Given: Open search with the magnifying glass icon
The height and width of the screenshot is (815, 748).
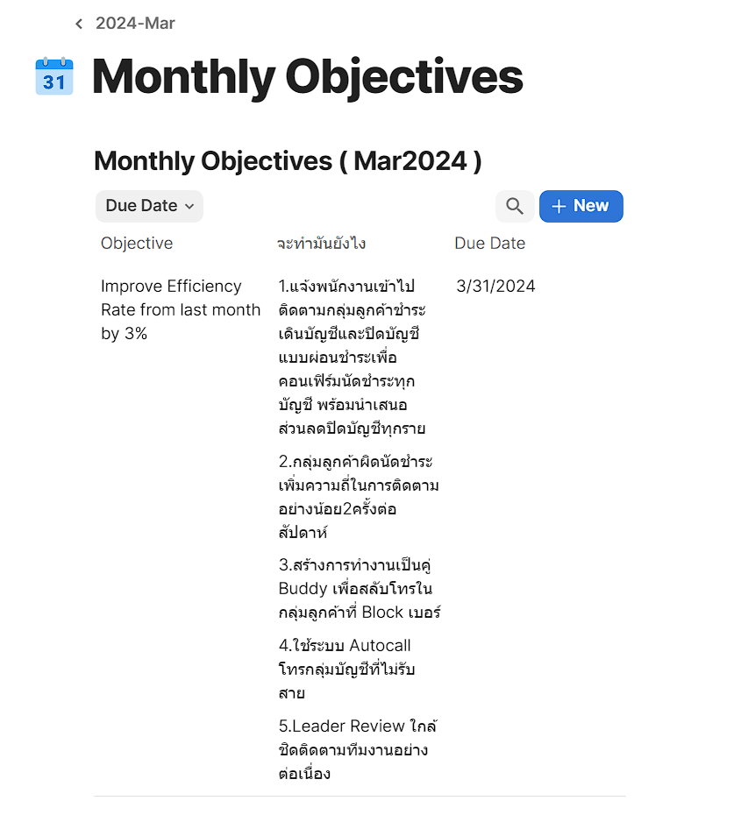Looking at the screenshot, I should tap(515, 207).
